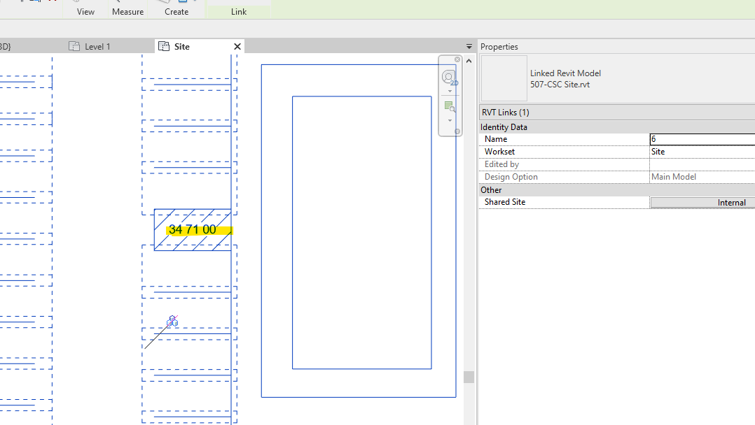Image resolution: width=755 pixels, height=425 pixels.
Task: Expand the Properties panel dropdown arrow
Action: [468, 46]
